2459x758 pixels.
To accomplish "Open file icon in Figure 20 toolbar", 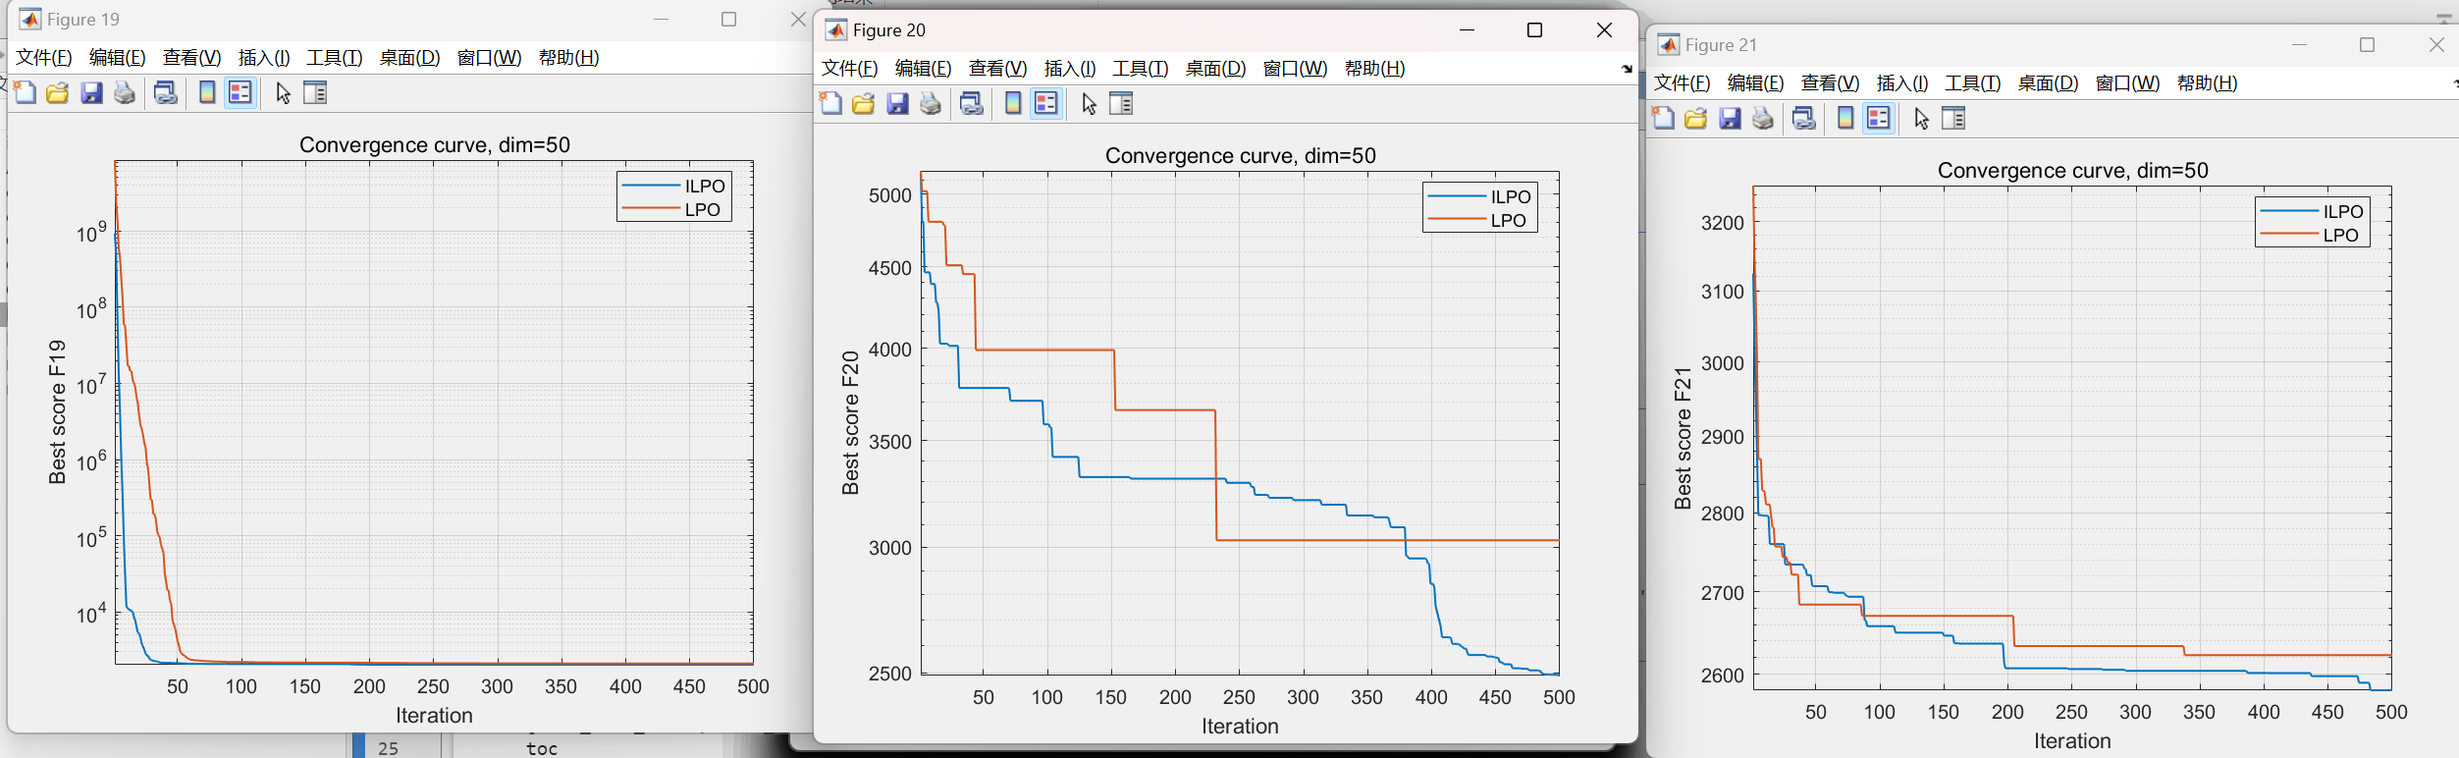I will coord(864,103).
